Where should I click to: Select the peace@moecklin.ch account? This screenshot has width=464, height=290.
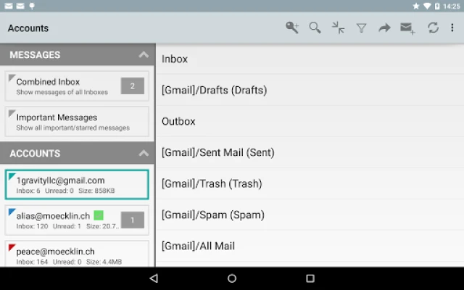77,254
